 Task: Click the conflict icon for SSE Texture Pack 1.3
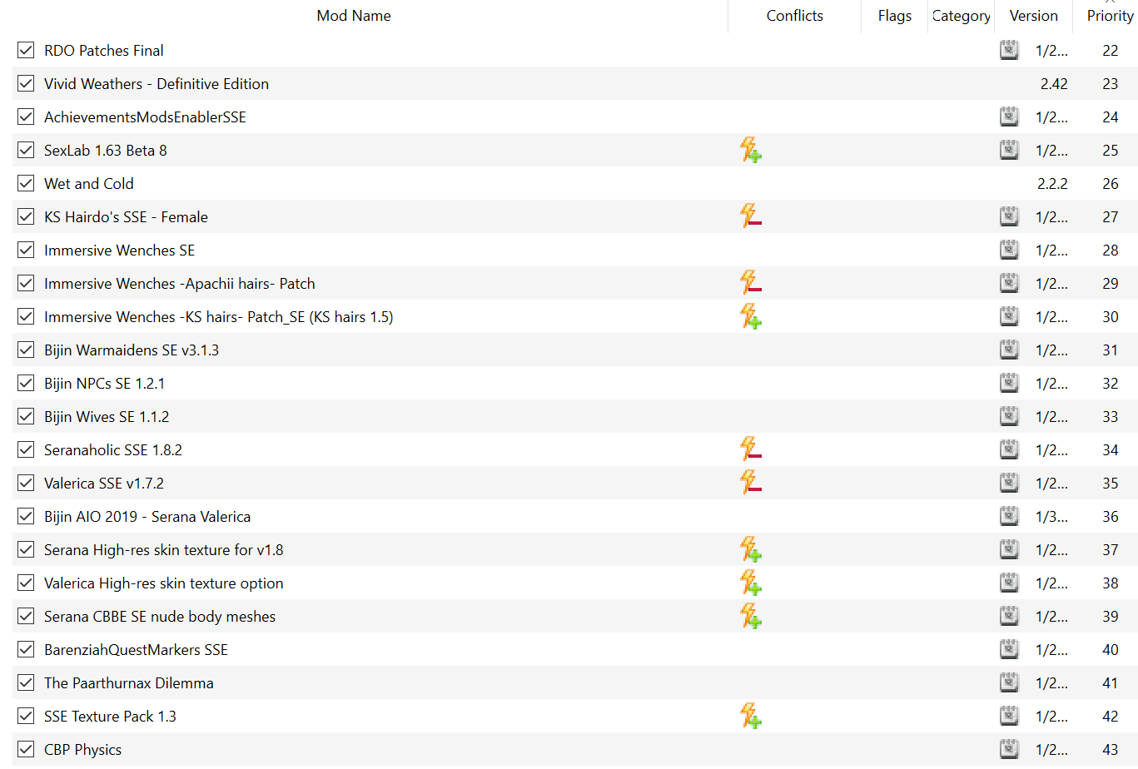point(751,716)
